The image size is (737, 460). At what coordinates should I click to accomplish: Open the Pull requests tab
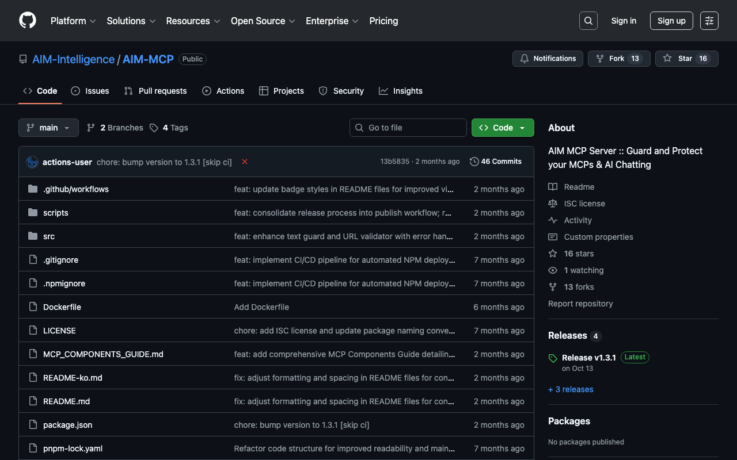click(155, 91)
